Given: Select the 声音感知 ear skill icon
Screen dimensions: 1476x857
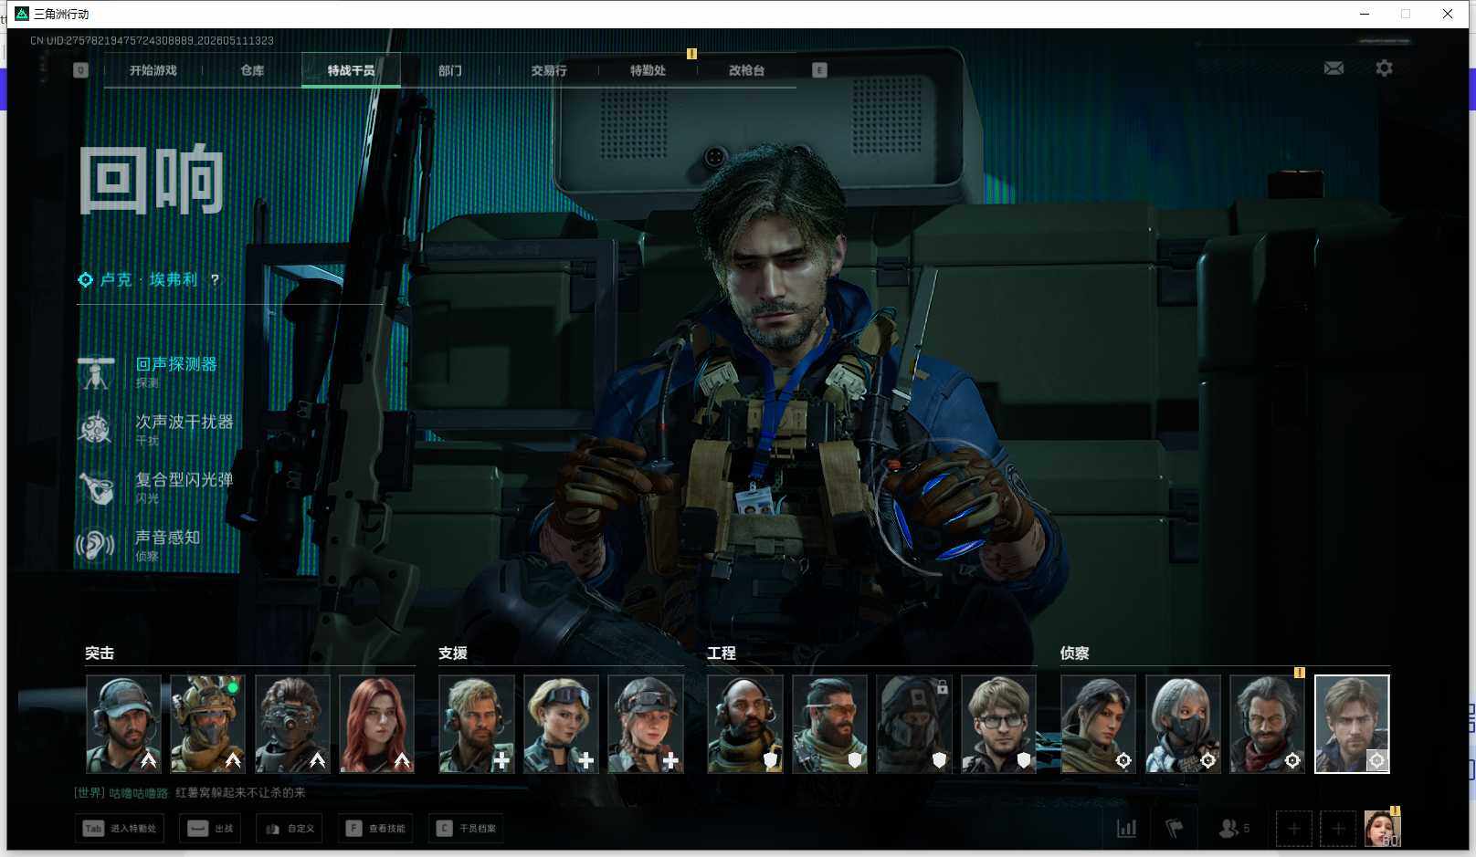Looking at the screenshot, I should 95,545.
